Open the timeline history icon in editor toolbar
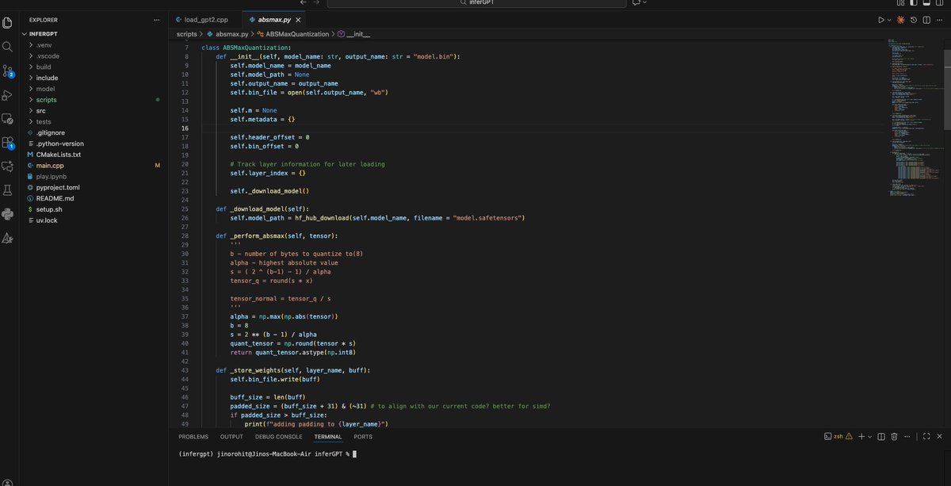Screen dimensions: 951x486 point(914,19)
